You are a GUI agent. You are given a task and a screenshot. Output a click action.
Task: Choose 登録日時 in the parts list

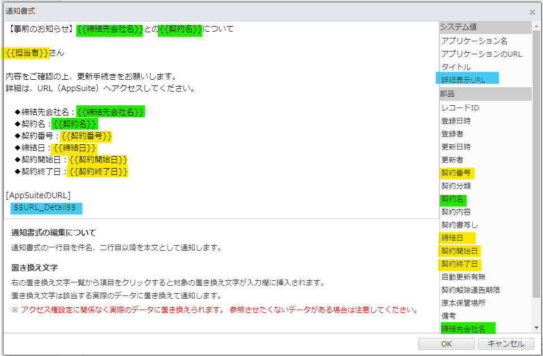pos(455,121)
